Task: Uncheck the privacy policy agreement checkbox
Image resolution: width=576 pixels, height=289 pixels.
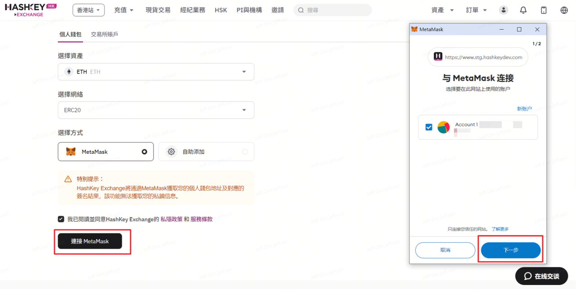Action: [x=61, y=219]
